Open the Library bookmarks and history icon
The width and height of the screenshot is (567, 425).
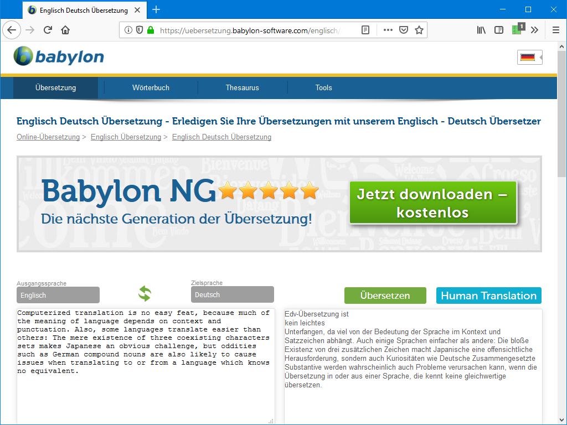[481, 30]
